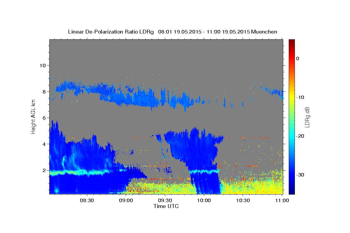Click 'Muenchen' in the plot title

pos(264,32)
